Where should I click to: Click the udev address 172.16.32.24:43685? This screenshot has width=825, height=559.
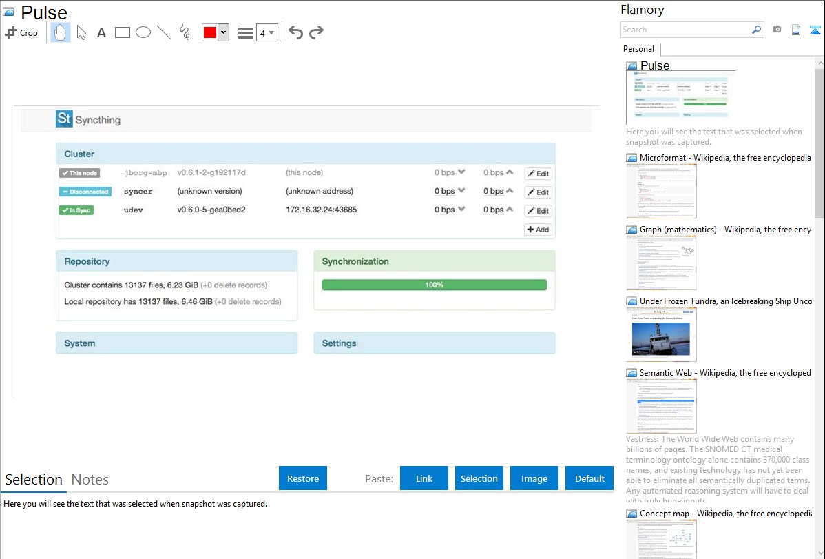[x=321, y=209]
